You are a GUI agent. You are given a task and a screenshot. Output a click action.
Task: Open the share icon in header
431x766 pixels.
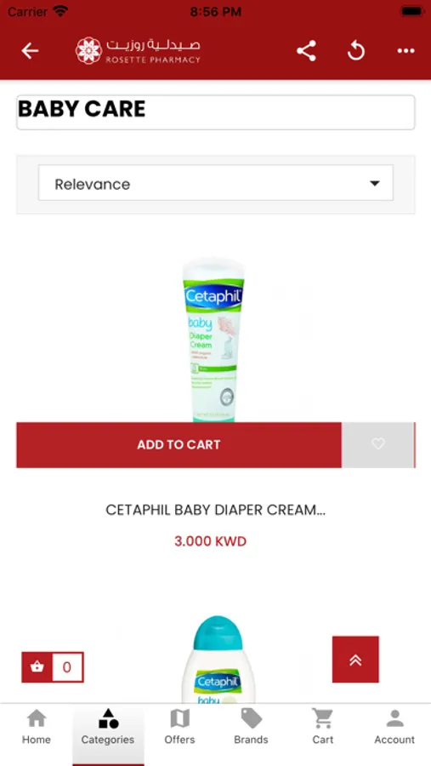pos(307,51)
